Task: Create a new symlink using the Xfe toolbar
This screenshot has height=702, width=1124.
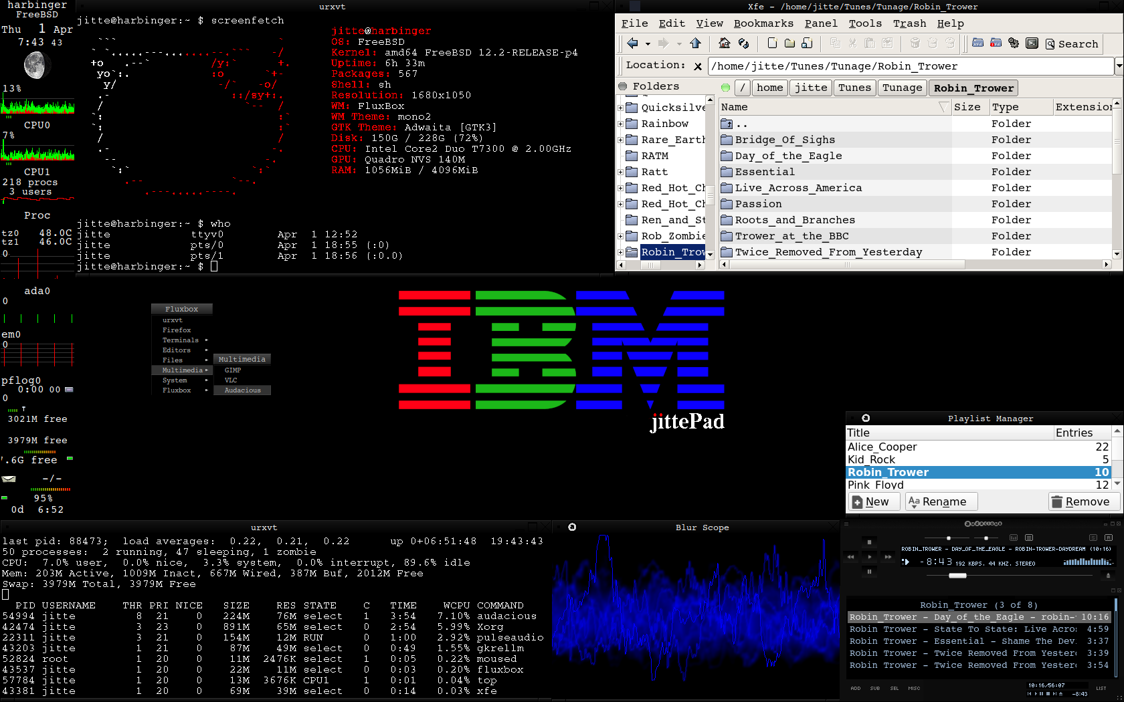Action: coord(808,43)
